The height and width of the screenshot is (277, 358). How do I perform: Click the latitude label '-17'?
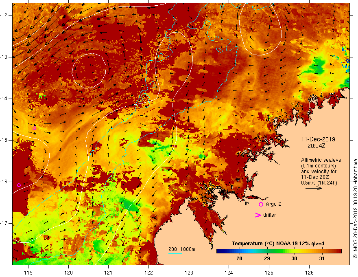tap(4, 223)
